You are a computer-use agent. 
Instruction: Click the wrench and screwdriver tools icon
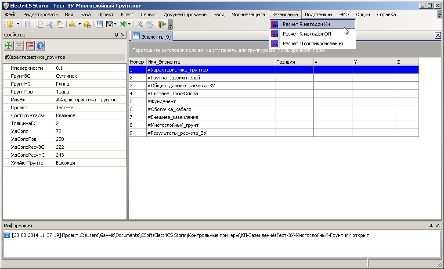pos(140,25)
